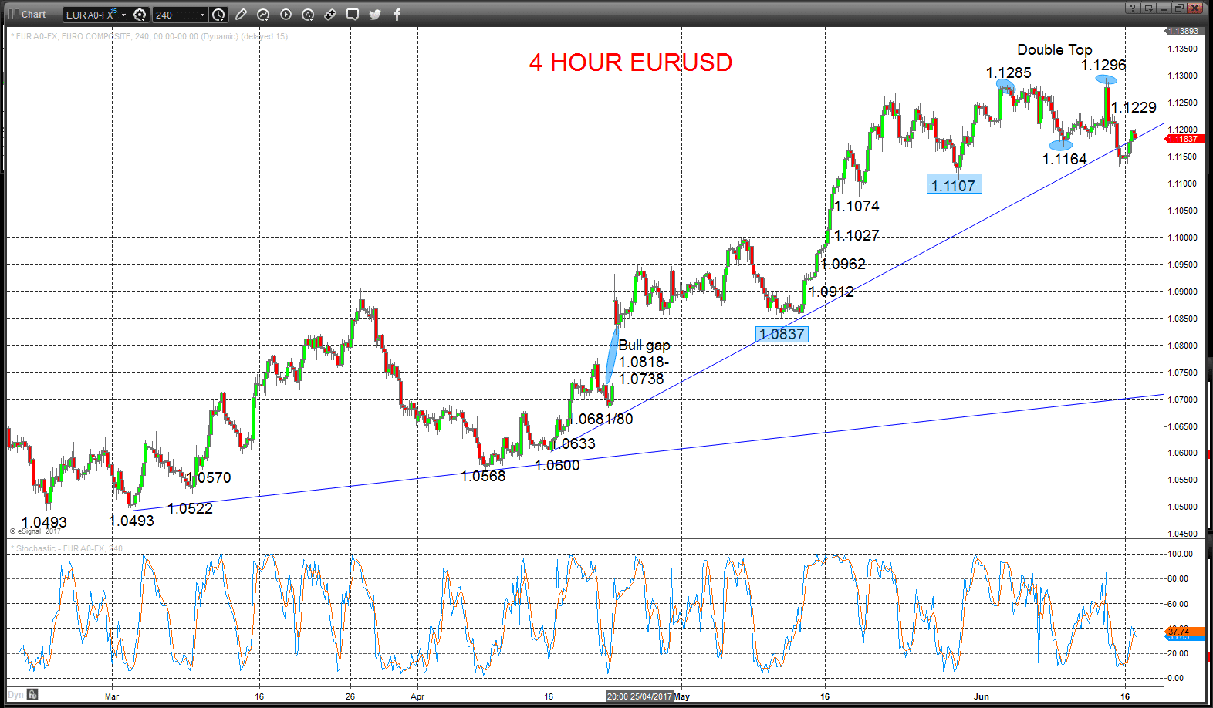Select the 1.0522 price label

click(x=190, y=508)
